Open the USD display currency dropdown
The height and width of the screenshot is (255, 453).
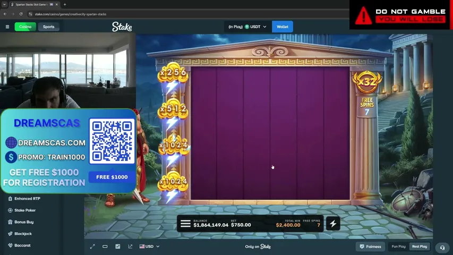coord(149,246)
